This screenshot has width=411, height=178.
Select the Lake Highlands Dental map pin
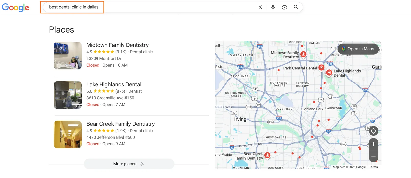[x=329, y=73]
